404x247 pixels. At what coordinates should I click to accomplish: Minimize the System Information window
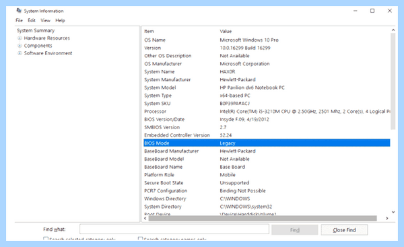tap(356, 11)
